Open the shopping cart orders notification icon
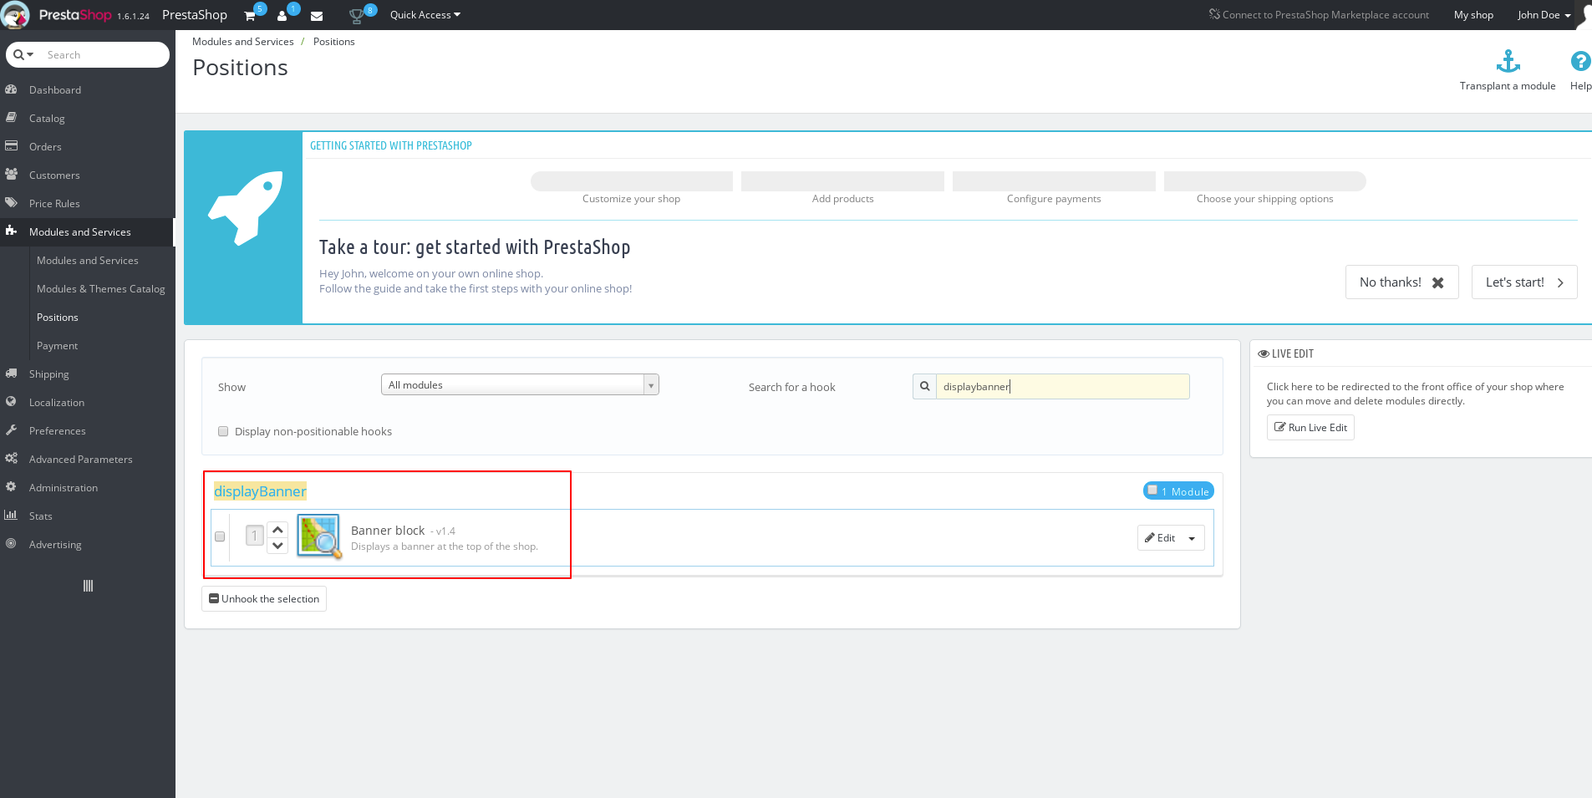This screenshot has height=798, width=1592. [x=250, y=16]
